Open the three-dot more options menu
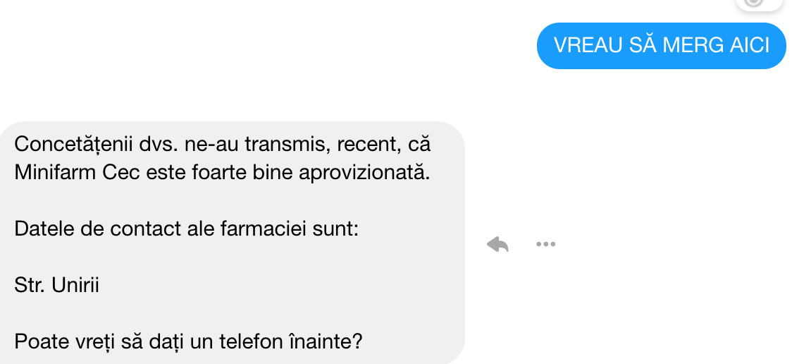The width and height of the screenshot is (792, 364). [545, 244]
